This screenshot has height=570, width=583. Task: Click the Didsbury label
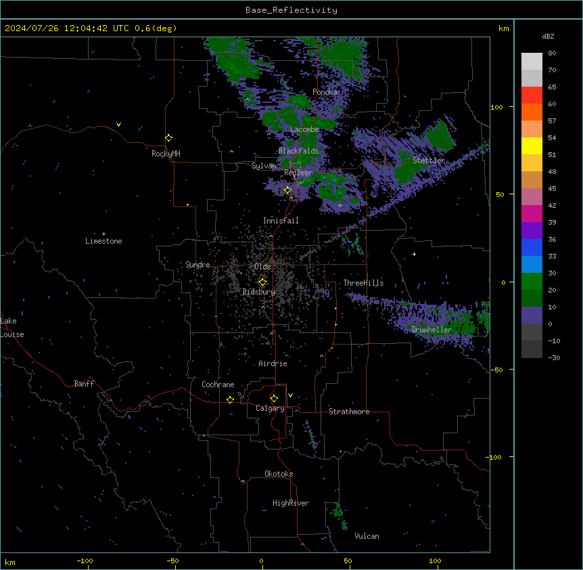259,292
